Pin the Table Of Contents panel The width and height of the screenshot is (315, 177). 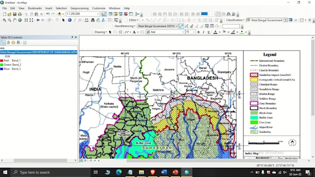72,37
